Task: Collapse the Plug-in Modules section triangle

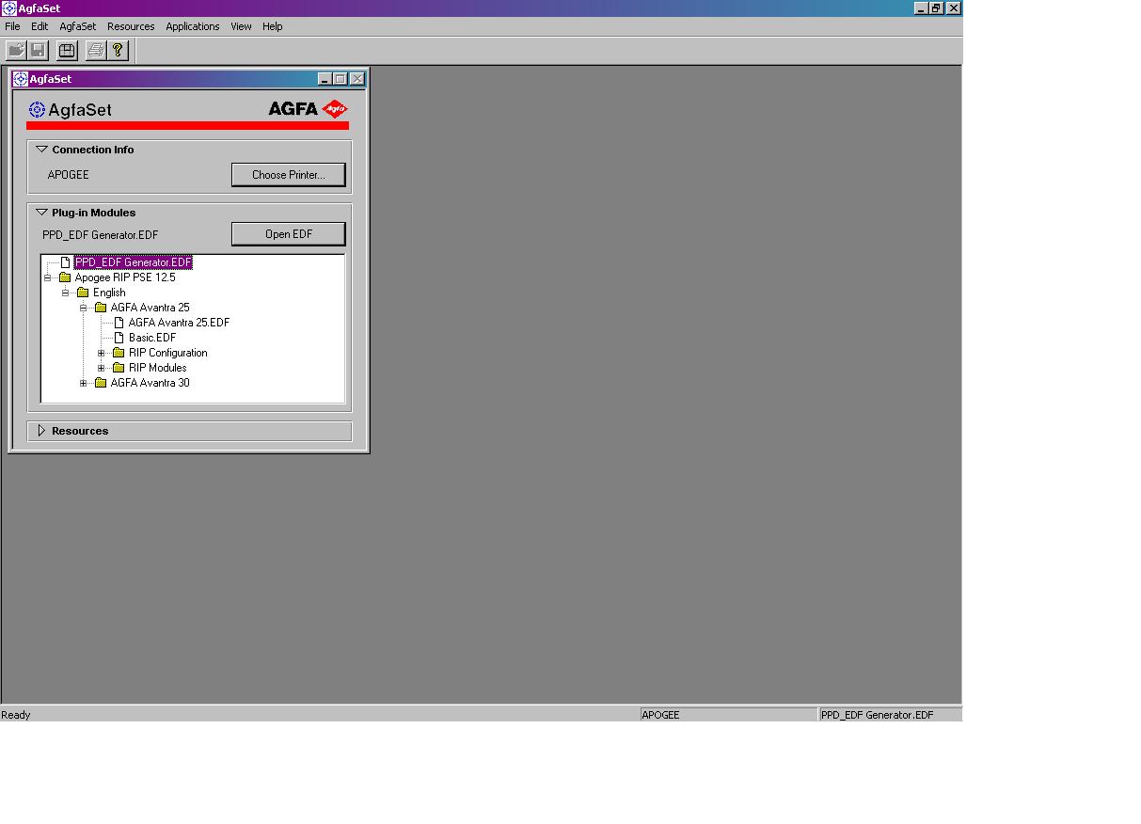Action: (41, 212)
